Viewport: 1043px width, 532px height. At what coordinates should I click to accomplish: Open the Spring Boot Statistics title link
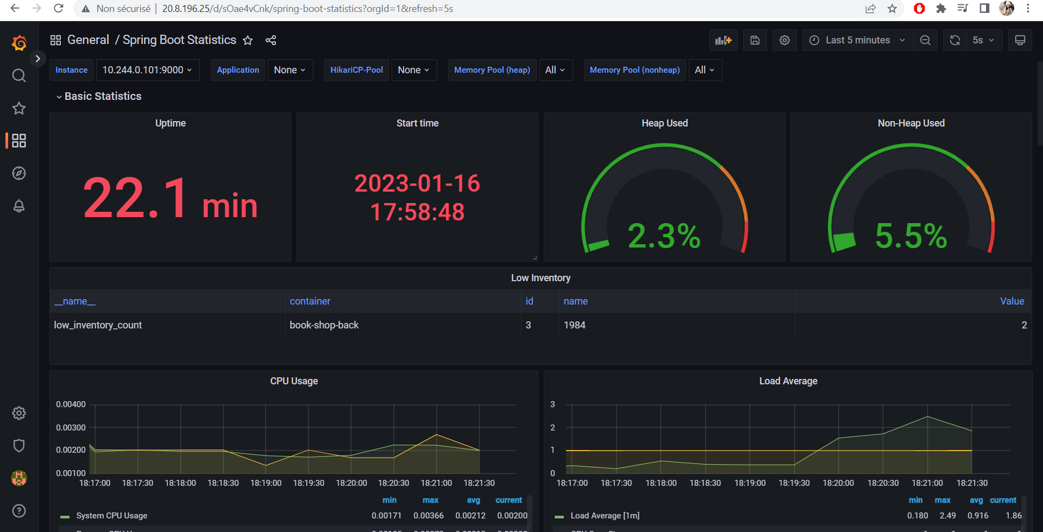click(179, 40)
